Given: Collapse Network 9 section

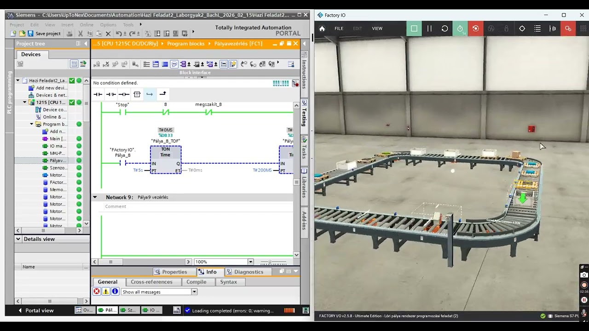Looking at the screenshot, I should [x=95, y=197].
